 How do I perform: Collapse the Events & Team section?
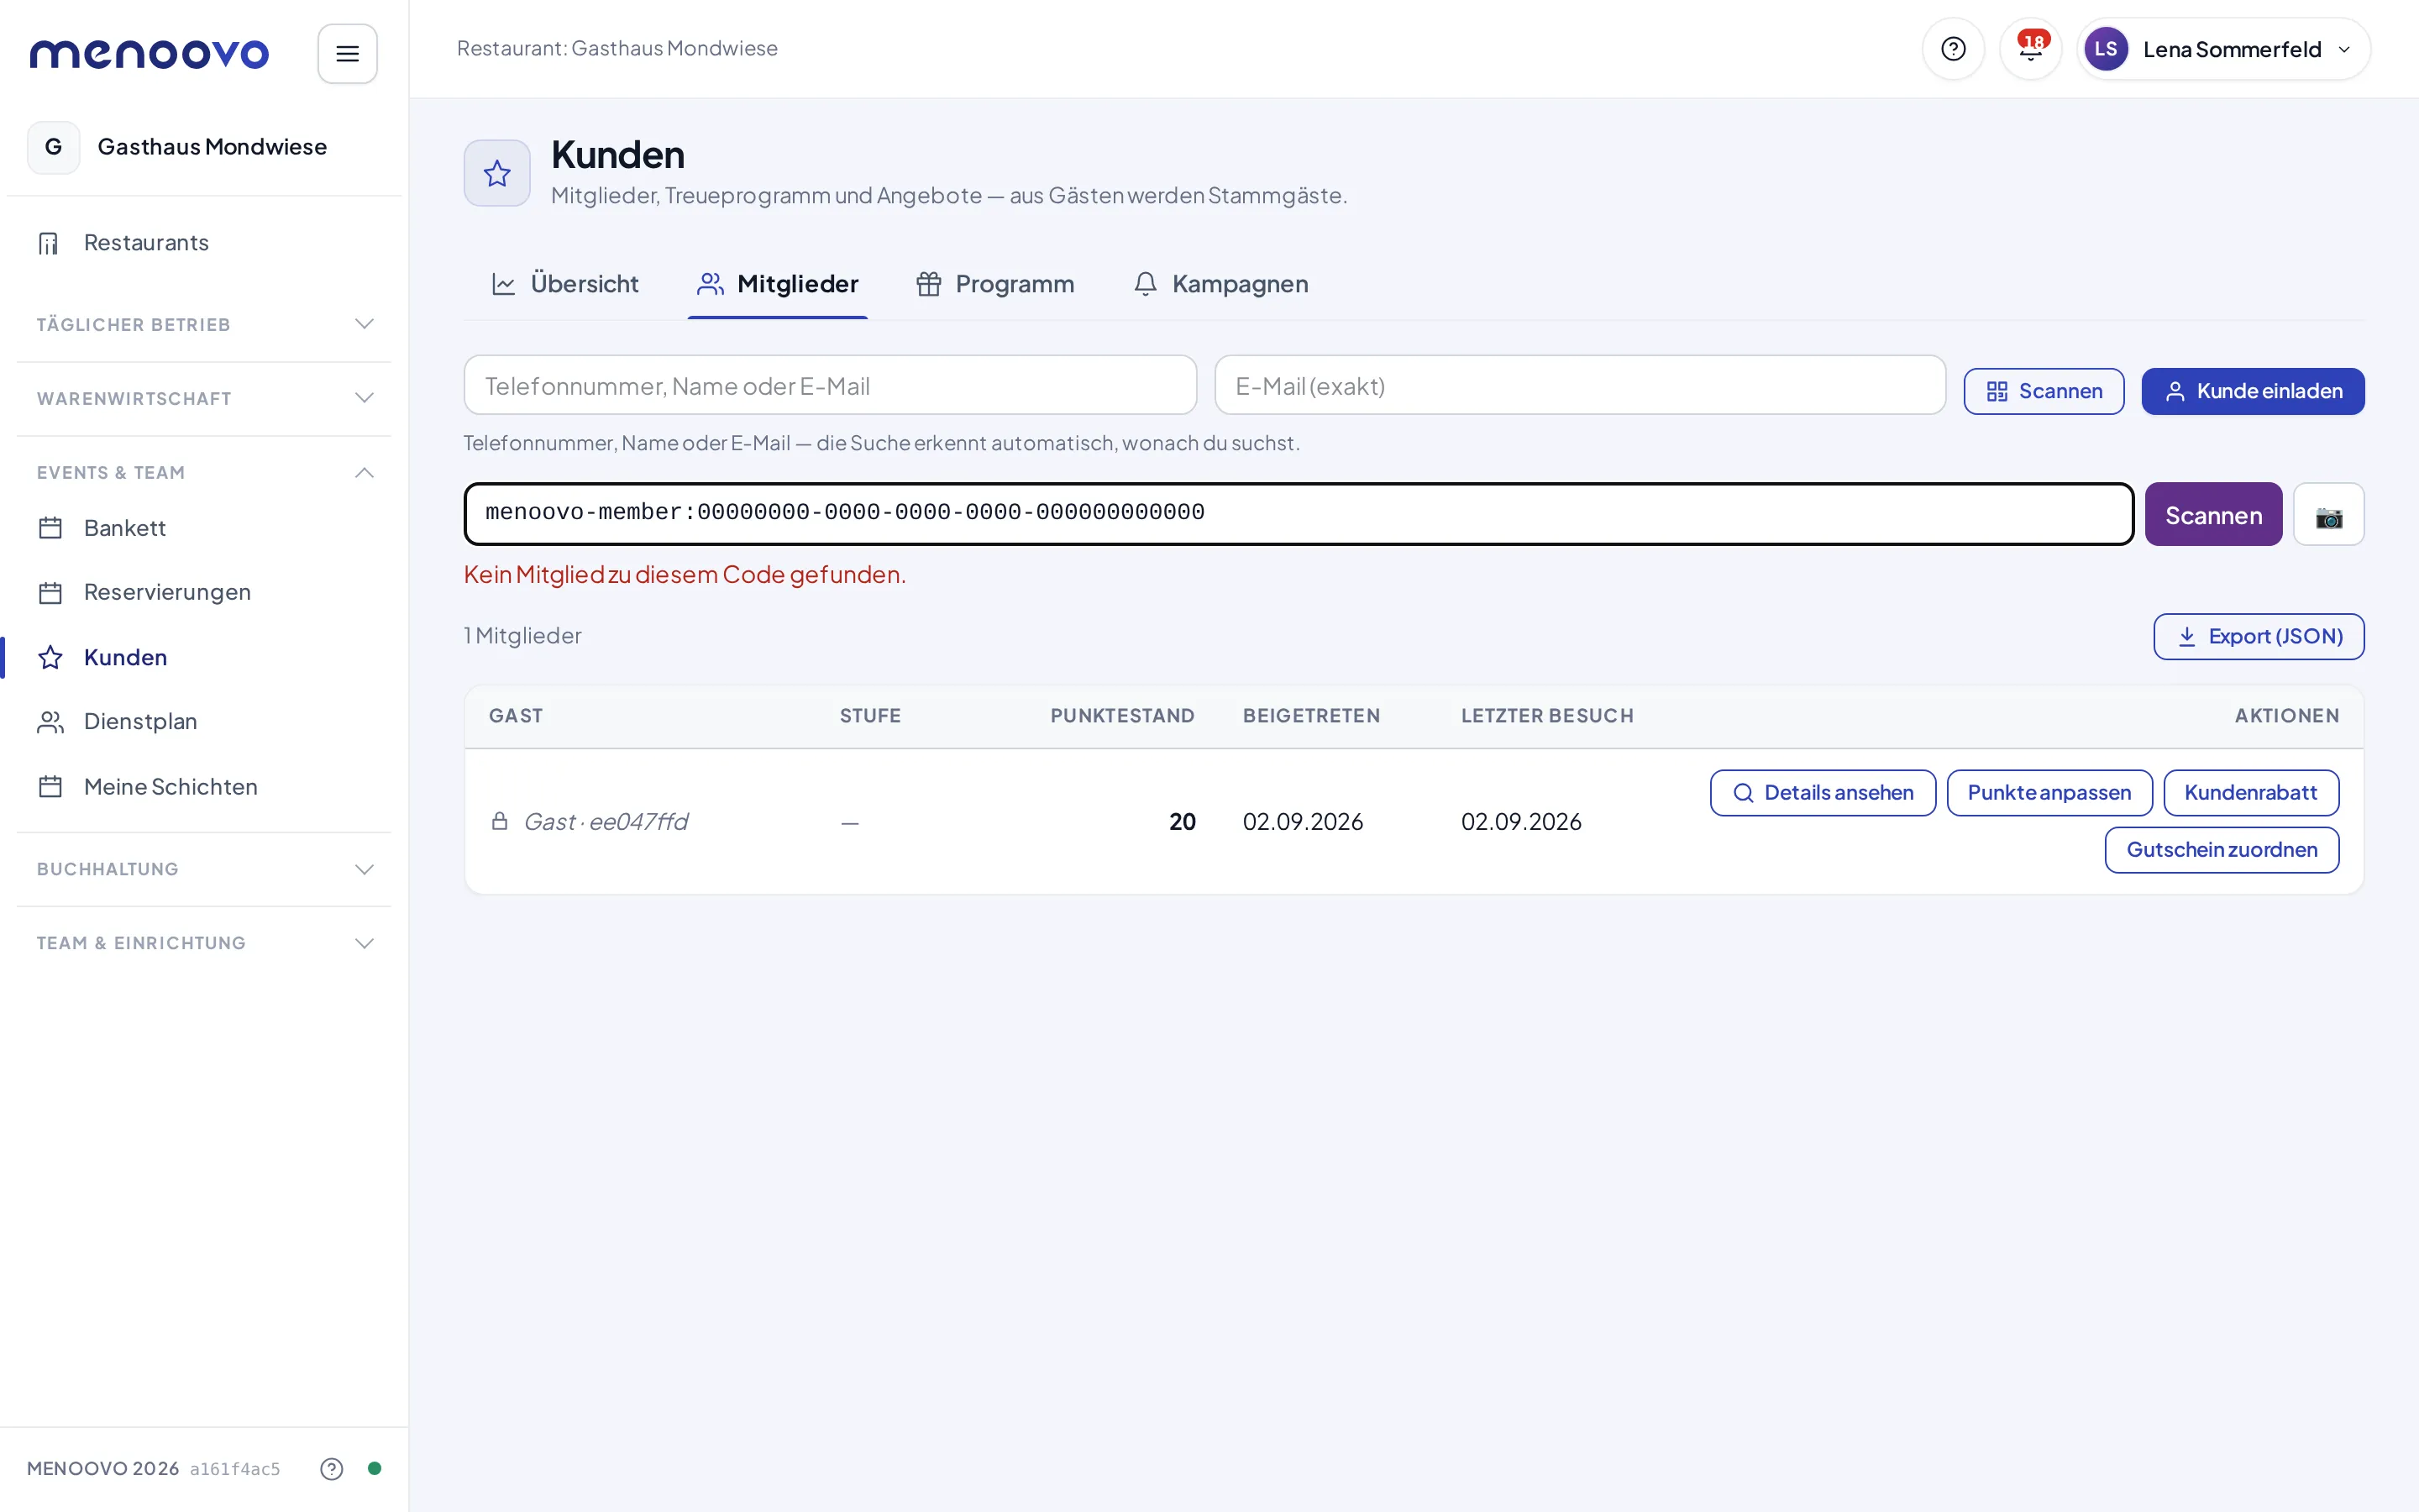(204, 472)
